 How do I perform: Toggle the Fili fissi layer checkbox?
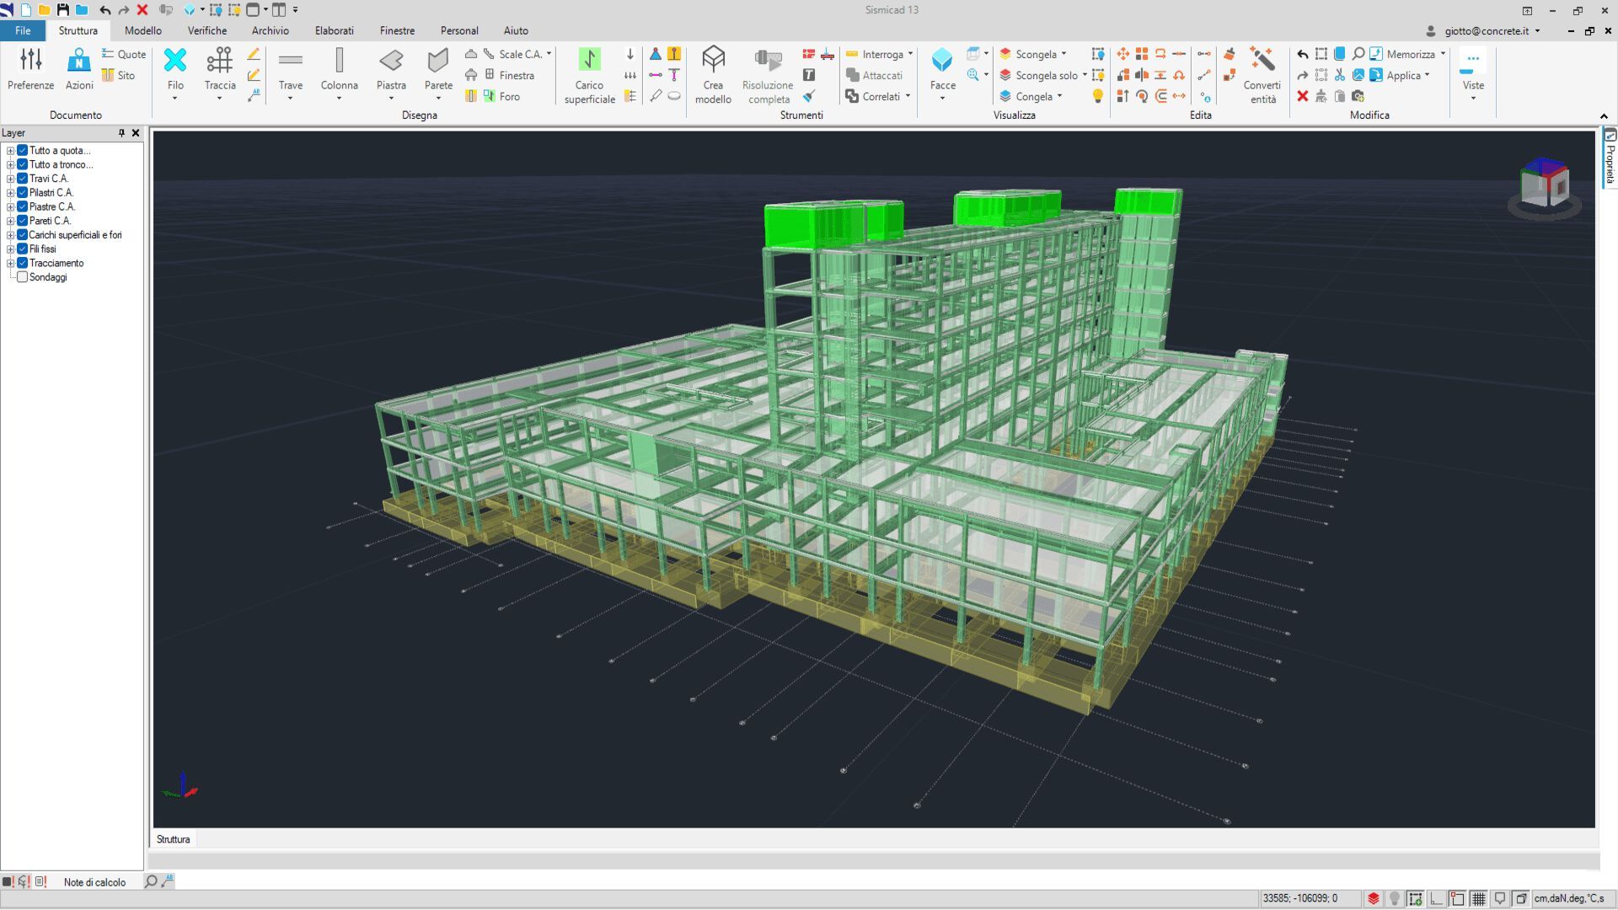[23, 249]
